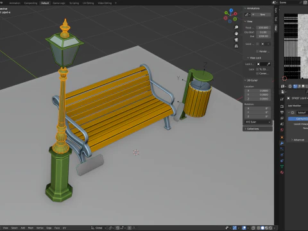The image size is (308, 231).
Task: Open the View Layer properties tab icon
Action: [x=282, y=118]
